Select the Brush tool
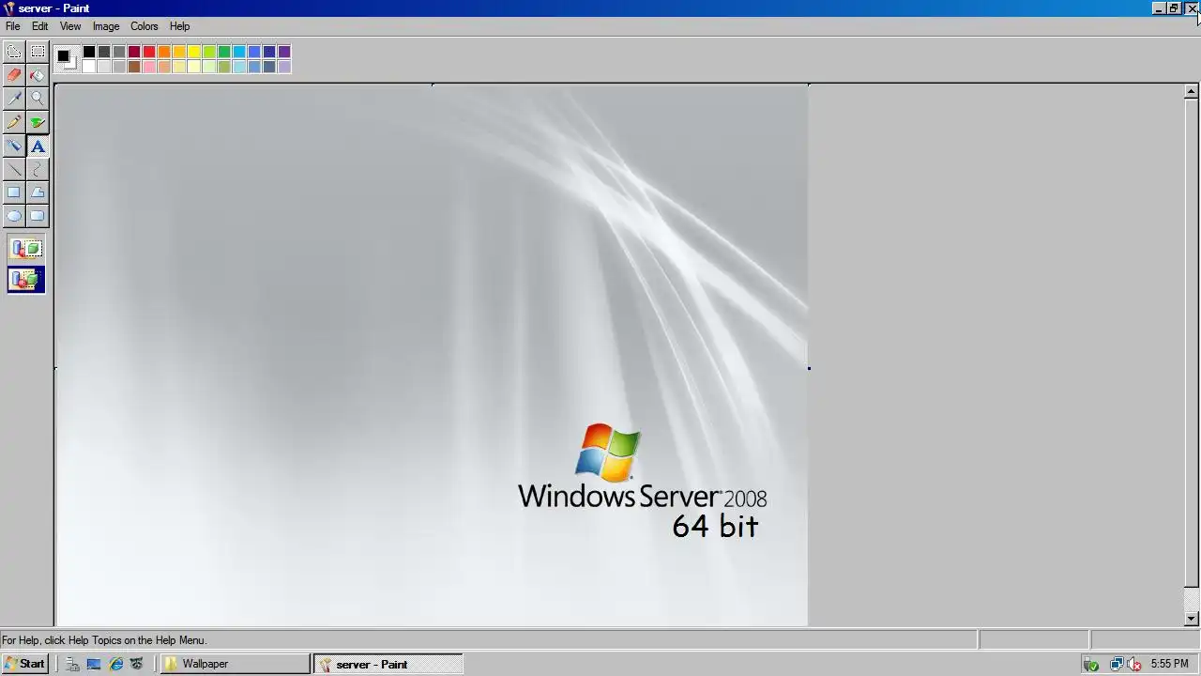The height and width of the screenshot is (676, 1201). [38, 122]
